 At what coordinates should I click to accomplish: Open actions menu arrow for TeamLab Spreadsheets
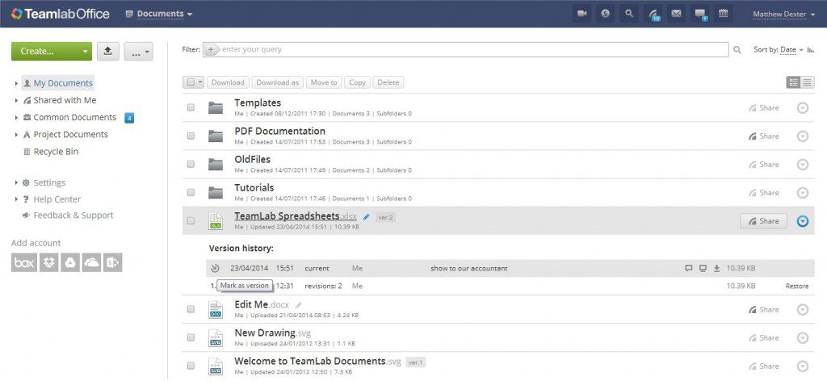coord(802,221)
